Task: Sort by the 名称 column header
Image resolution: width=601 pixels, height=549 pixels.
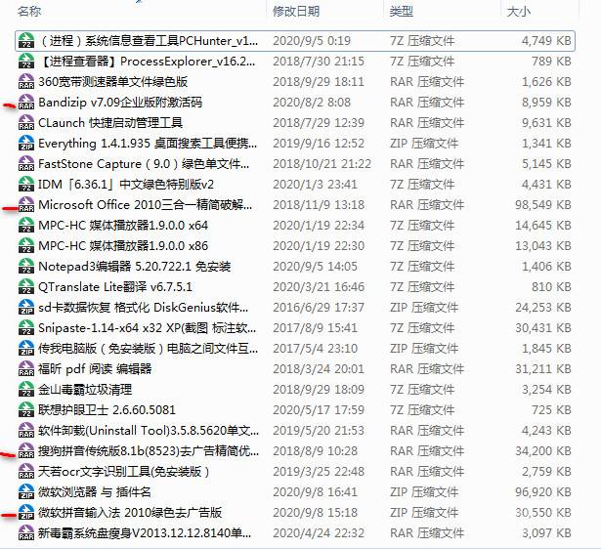Action: [29, 11]
